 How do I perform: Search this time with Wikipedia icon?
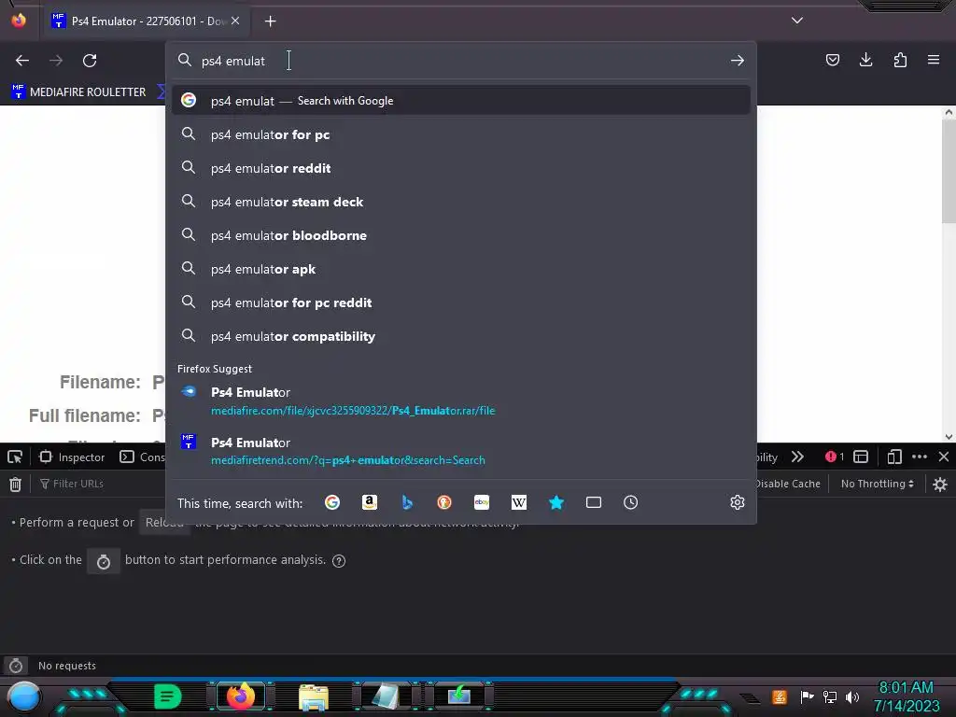519,502
